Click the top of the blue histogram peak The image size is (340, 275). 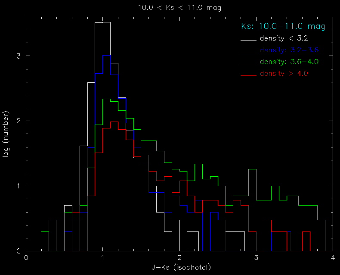106,56
